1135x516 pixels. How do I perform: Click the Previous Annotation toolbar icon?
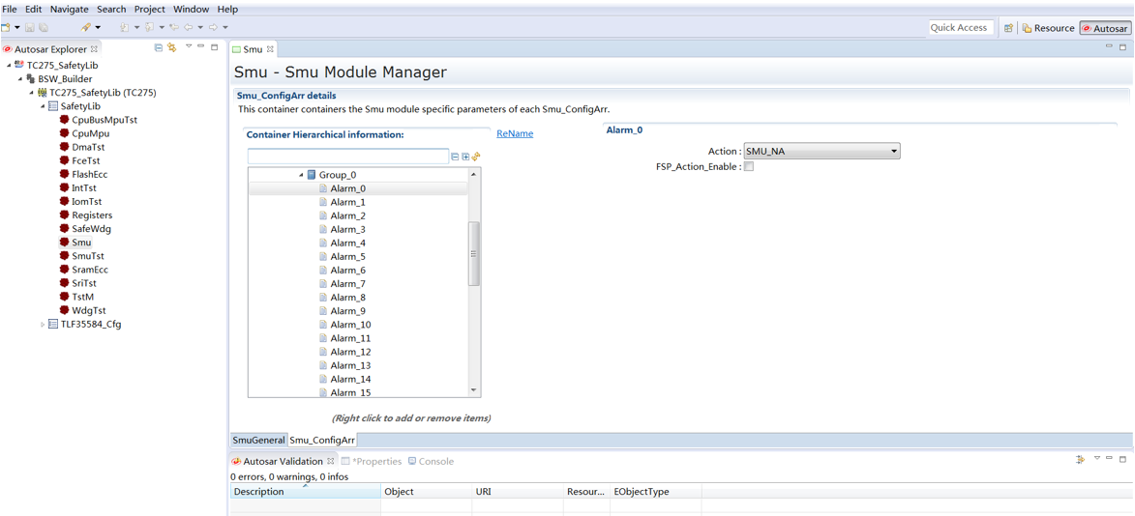pyautogui.click(x=150, y=27)
